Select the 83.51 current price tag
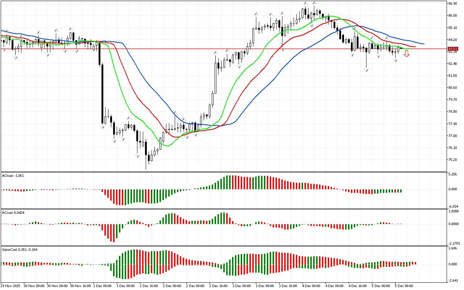Viewport: 464px width, 290px height. click(x=452, y=49)
